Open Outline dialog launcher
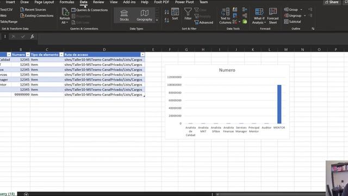 point(313,29)
